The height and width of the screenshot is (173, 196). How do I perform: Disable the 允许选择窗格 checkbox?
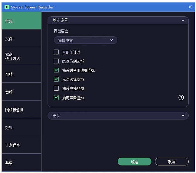click(x=56, y=79)
